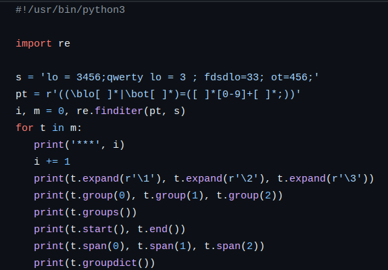Click the 'in' keyword of the for loop
388x270 pixels.
pyautogui.click(x=58, y=128)
